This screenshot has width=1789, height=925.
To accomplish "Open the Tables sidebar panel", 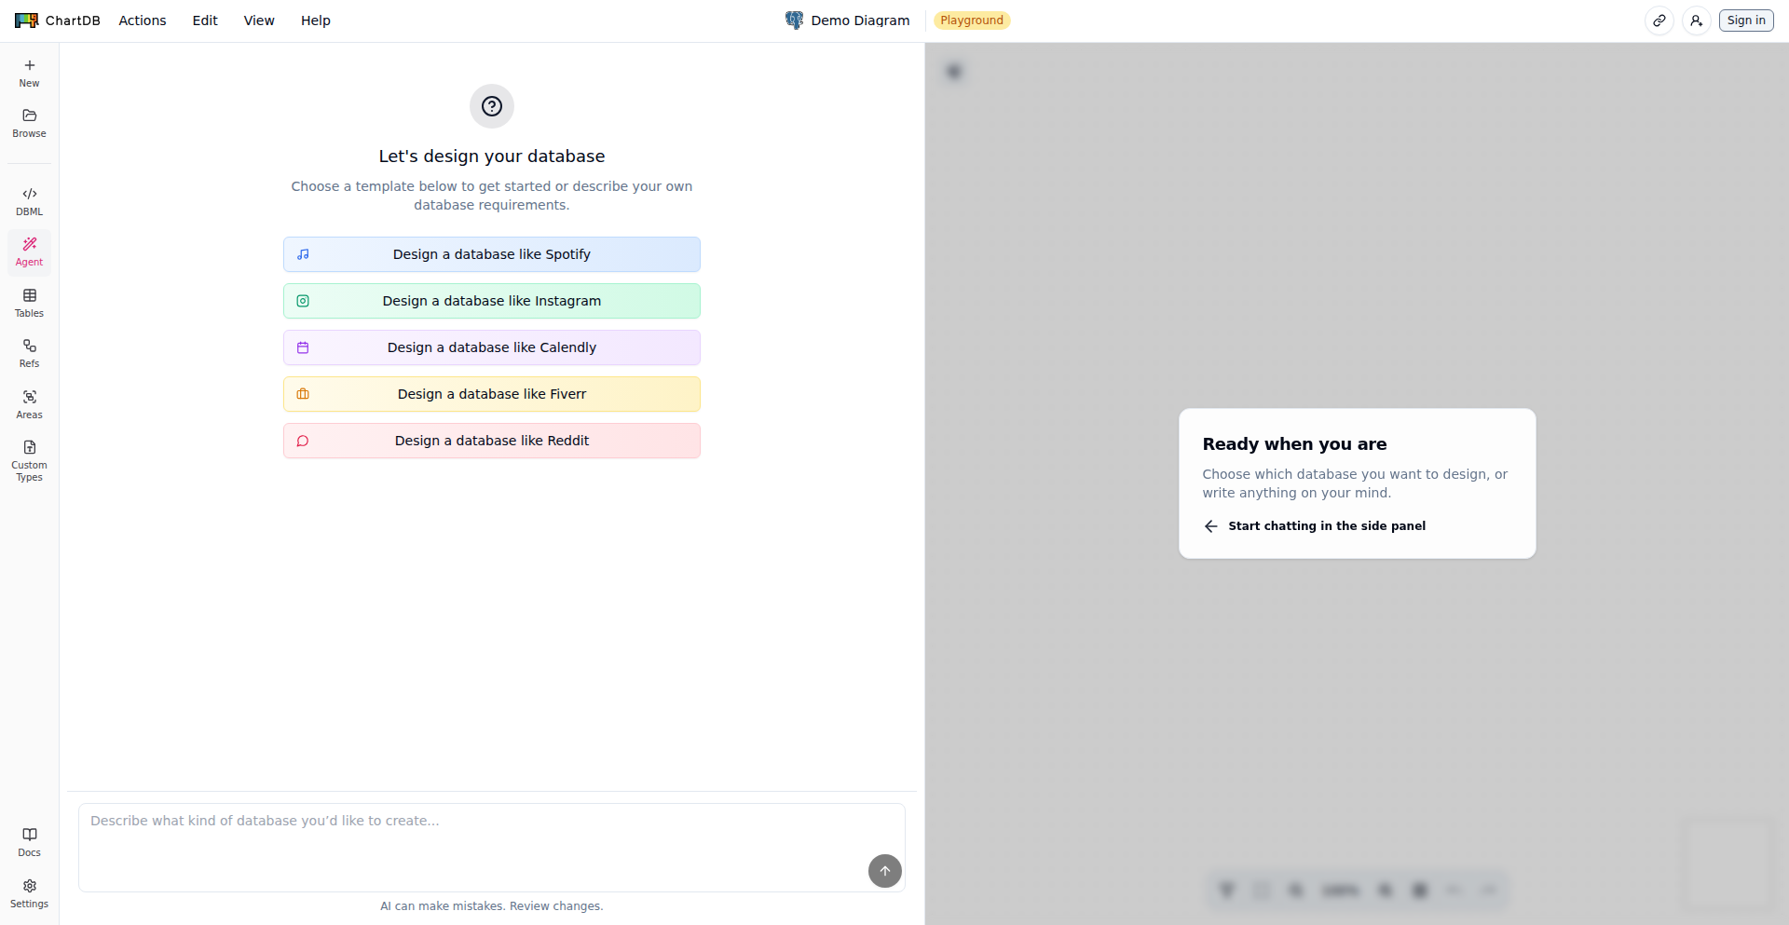I will (x=30, y=303).
